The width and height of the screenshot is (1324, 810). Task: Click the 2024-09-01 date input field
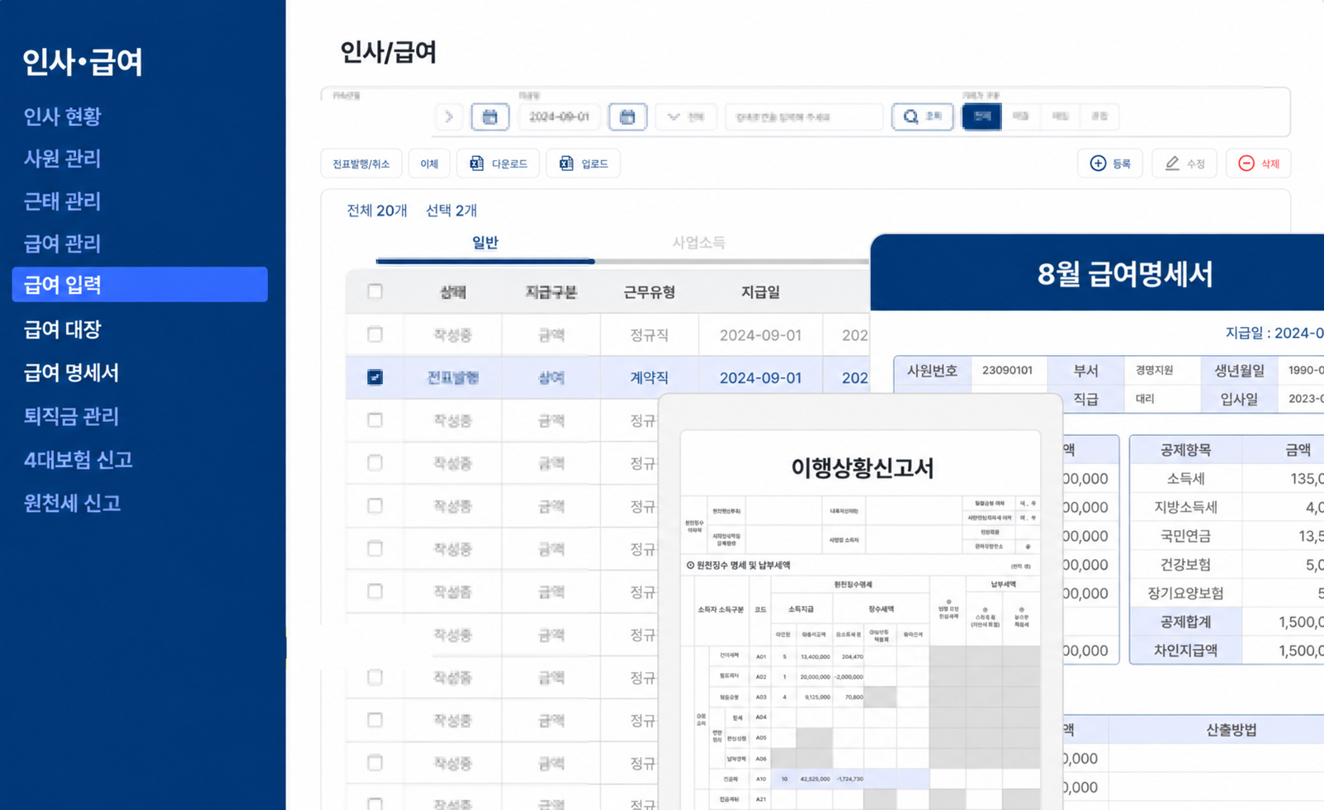pyautogui.click(x=560, y=116)
